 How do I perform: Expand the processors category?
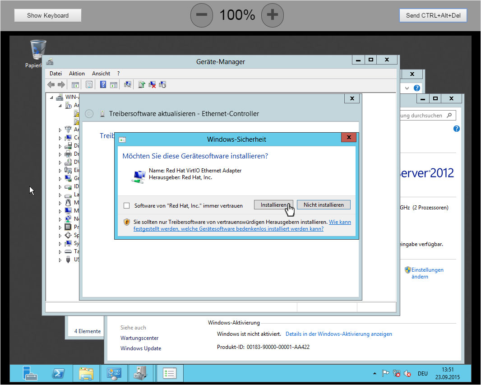[x=60, y=227]
